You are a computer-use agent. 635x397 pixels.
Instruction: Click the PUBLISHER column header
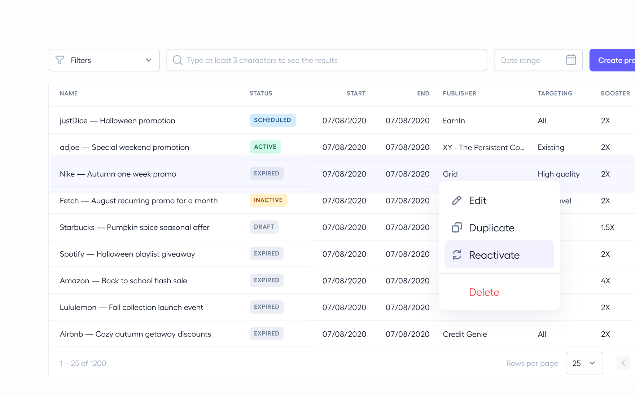click(x=459, y=93)
